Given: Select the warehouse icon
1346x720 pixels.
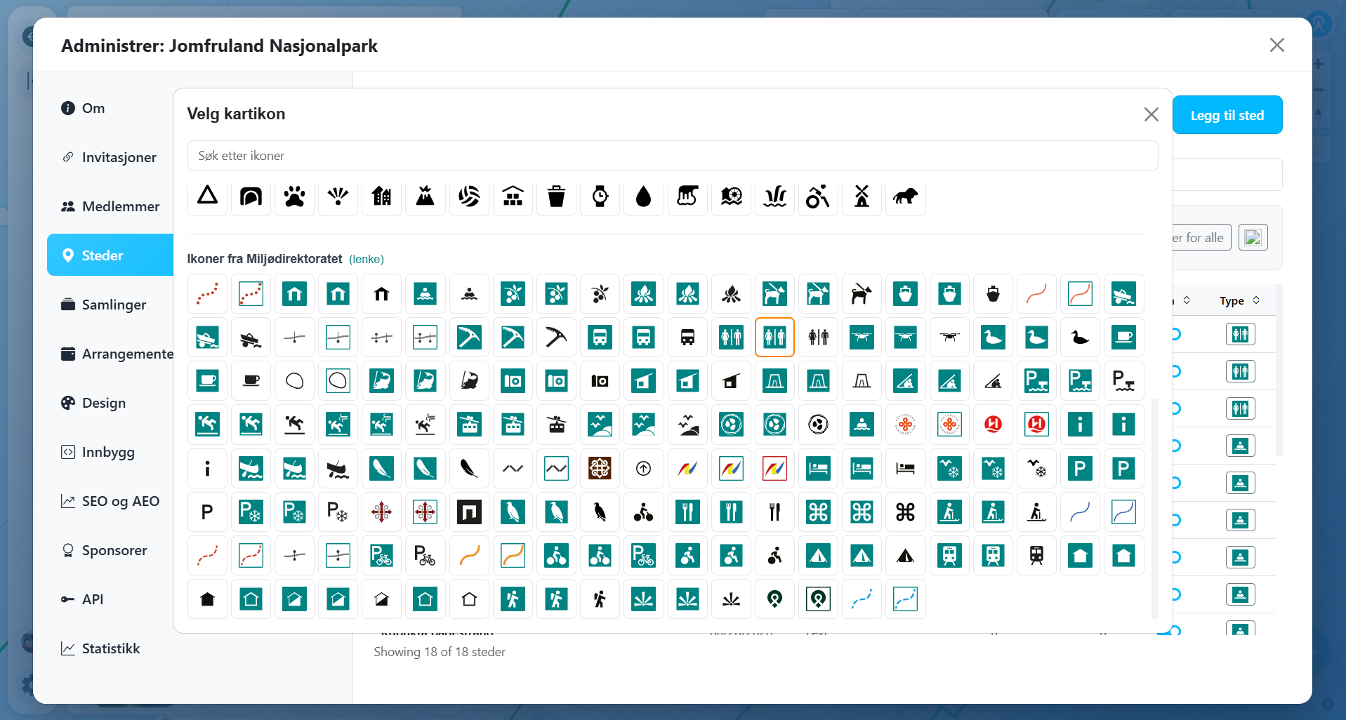Looking at the screenshot, I should tap(513, 196).
